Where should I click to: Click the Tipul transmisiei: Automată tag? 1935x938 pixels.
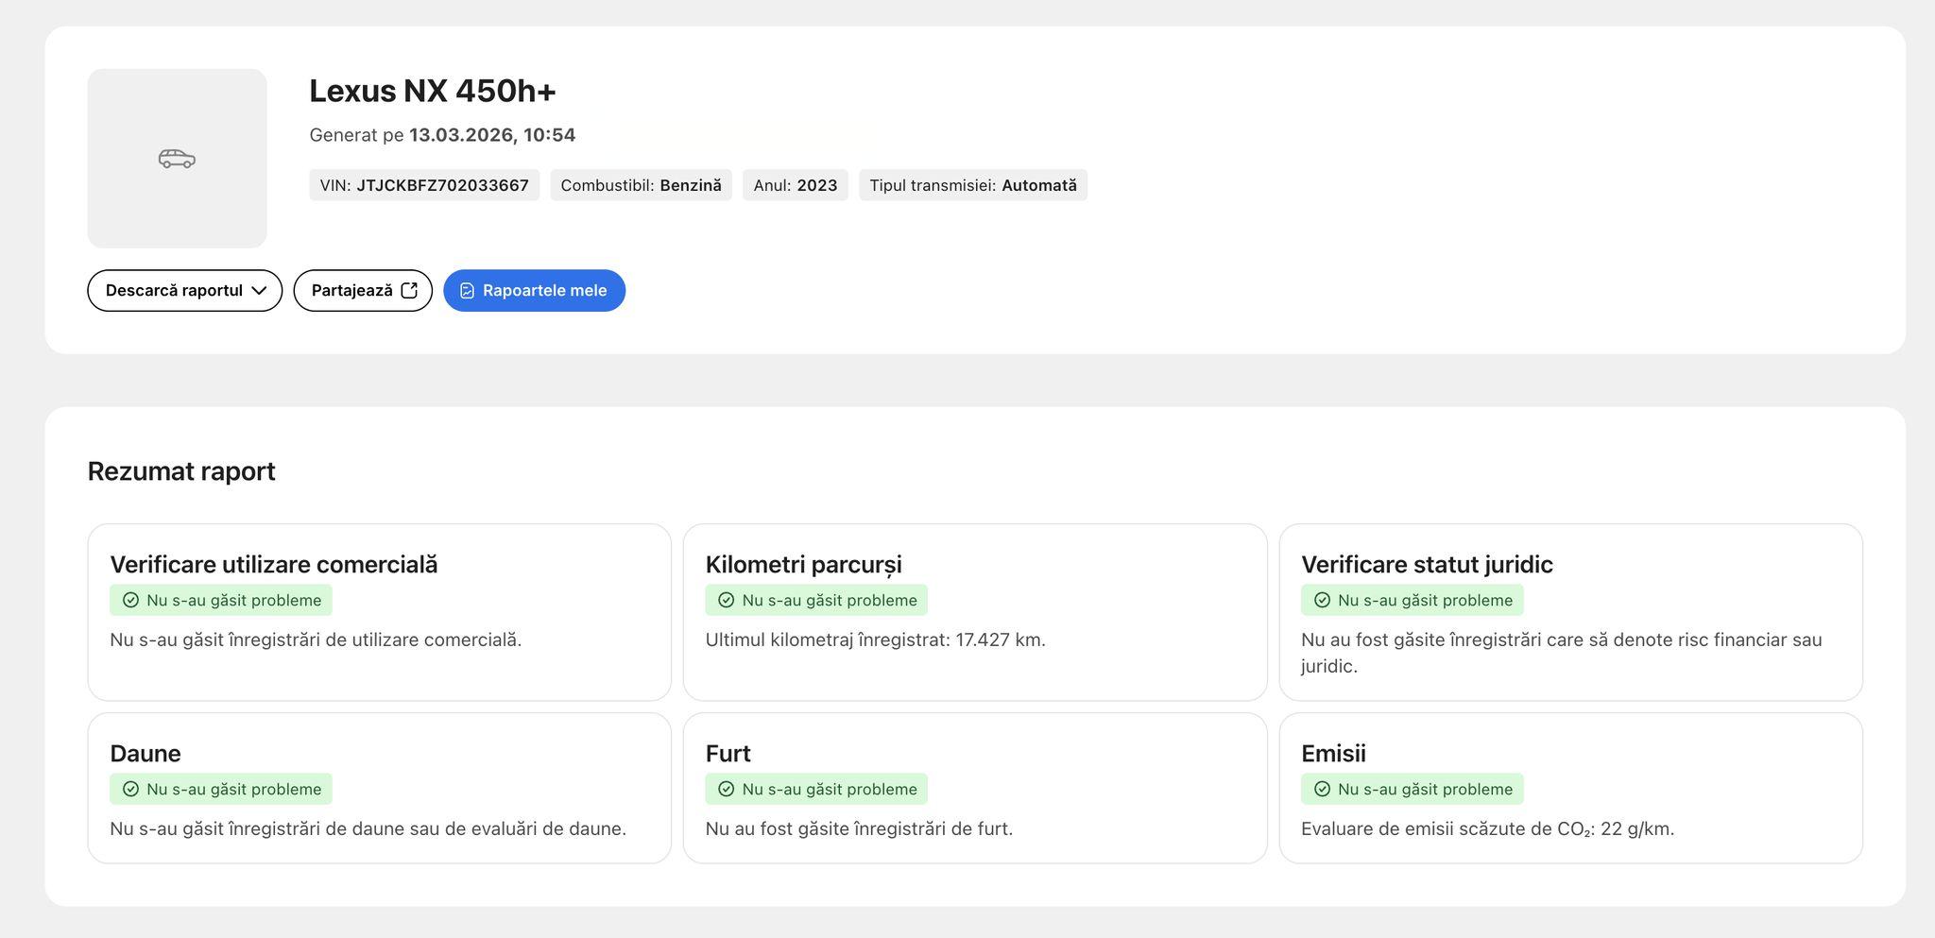pos(972,185)
